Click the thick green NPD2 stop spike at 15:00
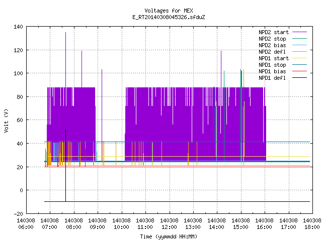This screenshot has width=322, height=241. (242, 116)
